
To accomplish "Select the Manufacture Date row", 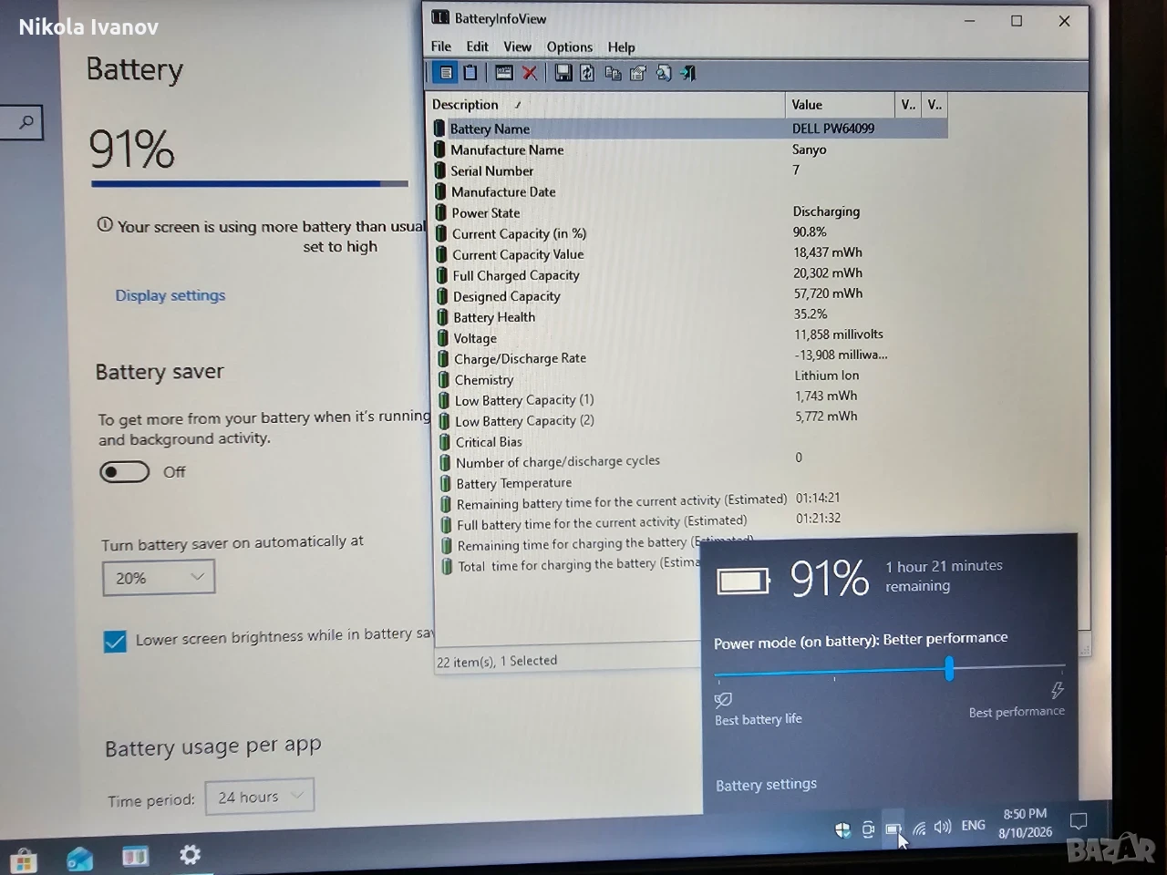I will [690, 191].
